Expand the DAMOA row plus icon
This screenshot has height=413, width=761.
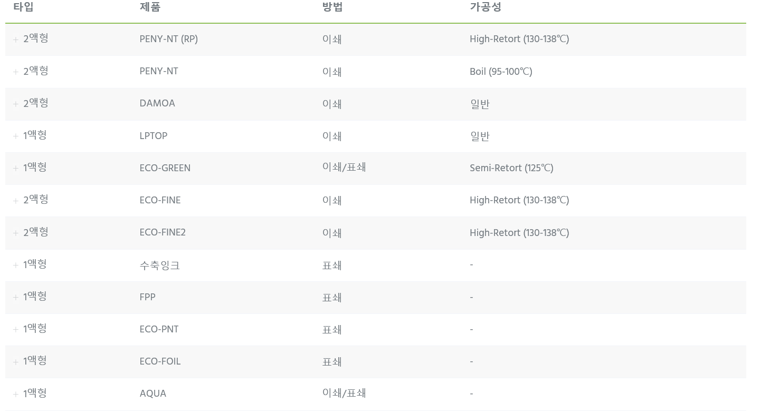(16, 104)
